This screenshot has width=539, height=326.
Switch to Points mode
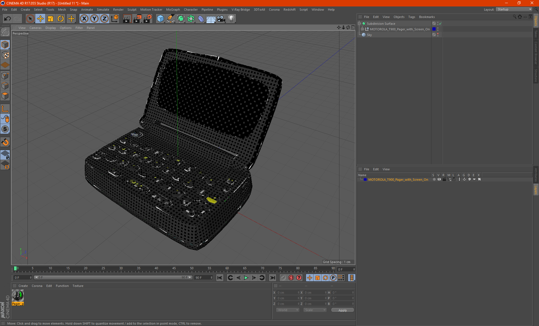pos(5,76)
